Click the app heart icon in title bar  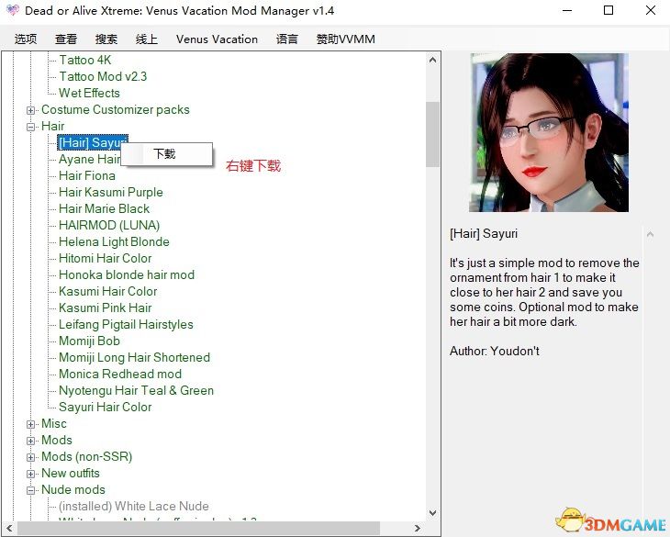[x=11, y=11]
